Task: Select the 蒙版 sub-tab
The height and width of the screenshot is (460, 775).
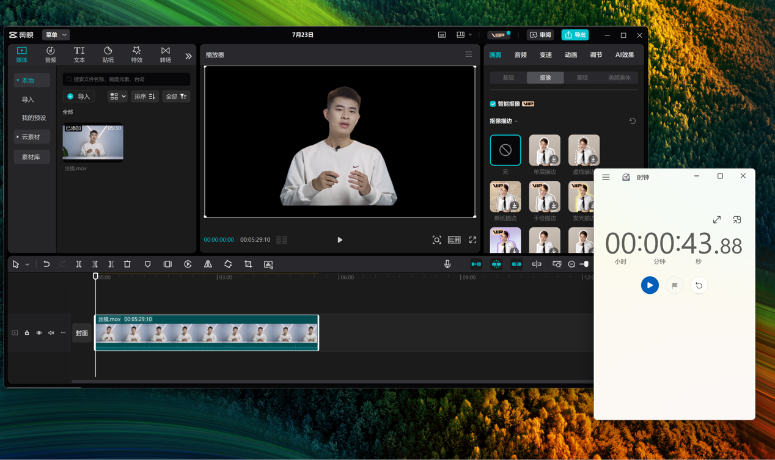Action: tap(582, 78)
